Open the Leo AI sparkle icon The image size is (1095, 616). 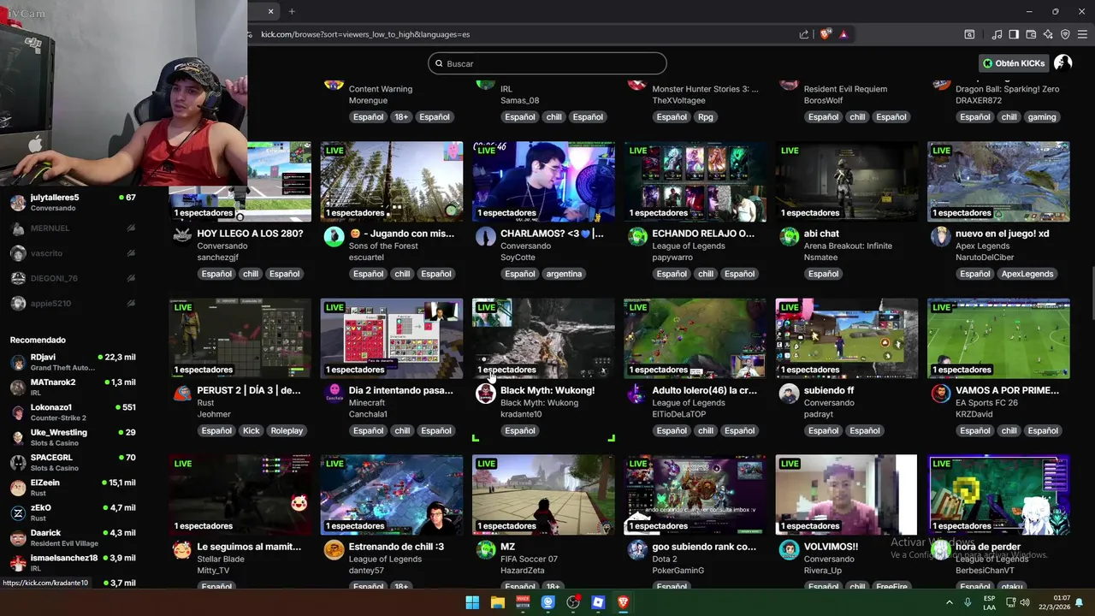(1048, 34)
